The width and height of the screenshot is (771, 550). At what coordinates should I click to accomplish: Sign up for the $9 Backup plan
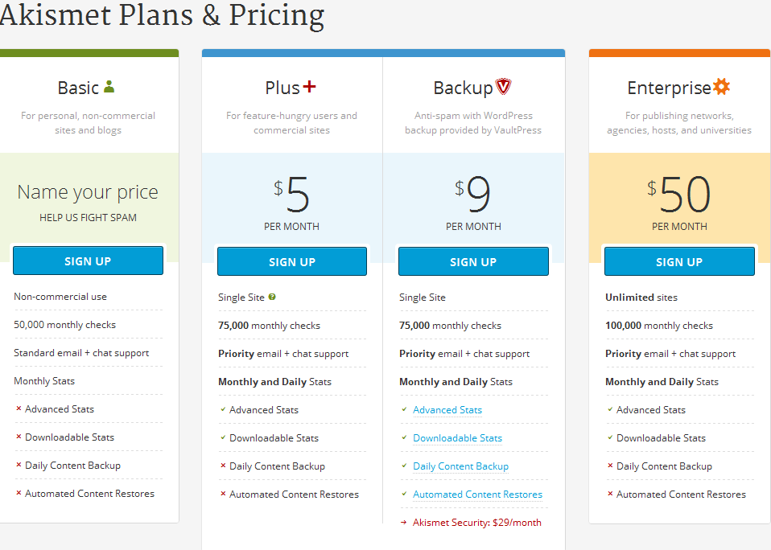(x=473, y=262)
